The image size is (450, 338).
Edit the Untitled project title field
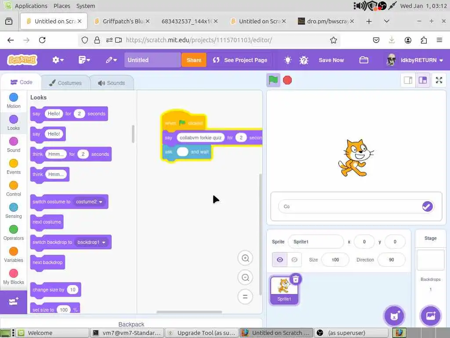pos(152,60)
